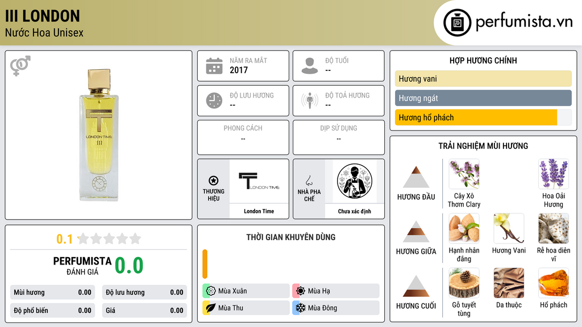Select the Cây Xô Thơm Clary note image
Viewport: 582px width, 327px height.
(x=464, y=174)
